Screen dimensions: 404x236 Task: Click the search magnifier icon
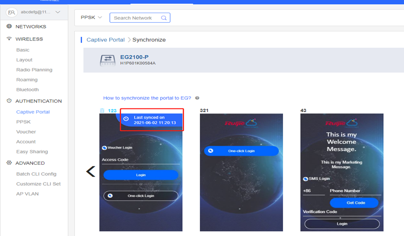tap(163, 18)
